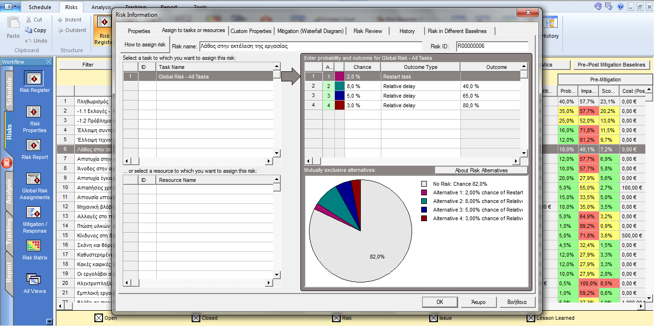Toggle the Closed filter checkbox

click(x=195, y=318)
